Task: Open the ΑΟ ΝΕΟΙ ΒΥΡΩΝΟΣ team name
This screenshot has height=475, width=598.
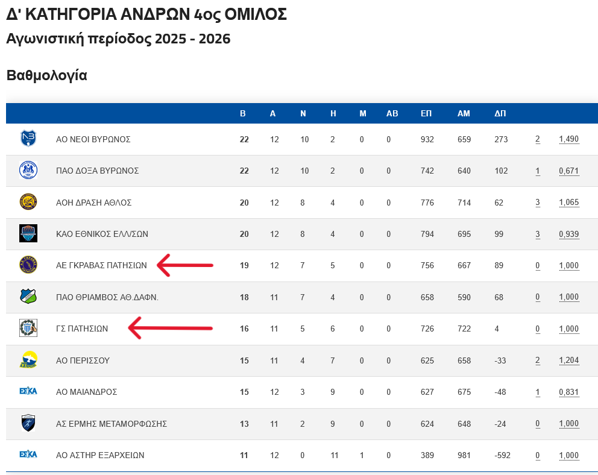Action: 93,139
